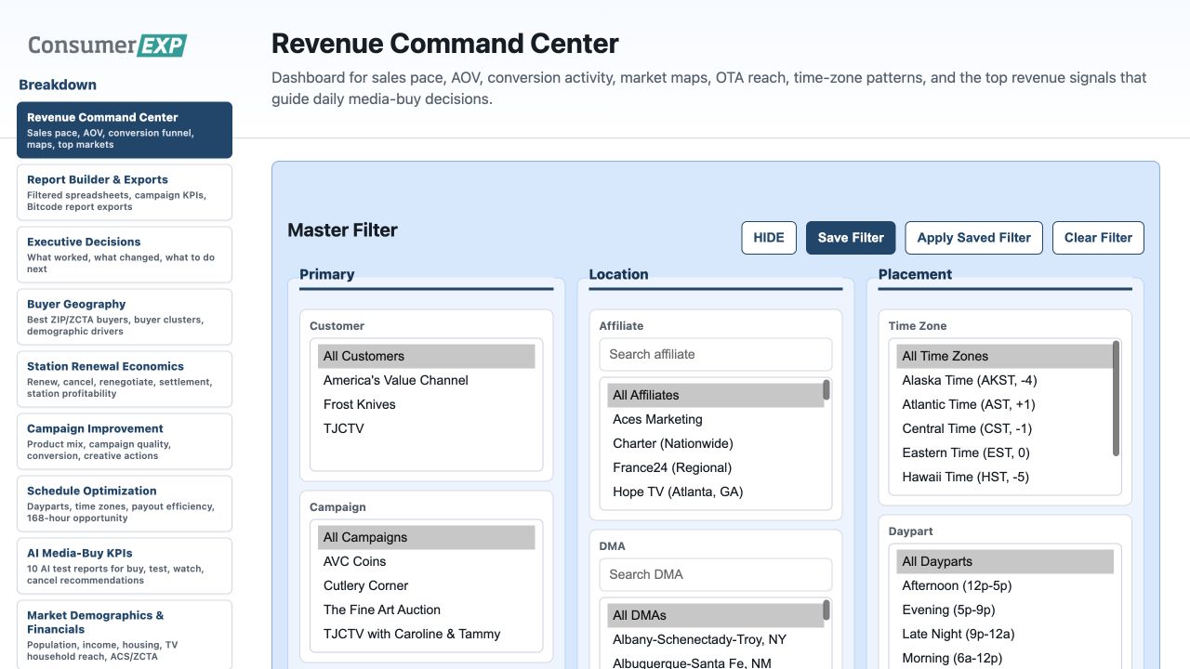Viewport: 1190px width, 669px height.
Task: Select Eastern Time (EST, 0)
Action: pyautogui.click(x=1004, y=453)
